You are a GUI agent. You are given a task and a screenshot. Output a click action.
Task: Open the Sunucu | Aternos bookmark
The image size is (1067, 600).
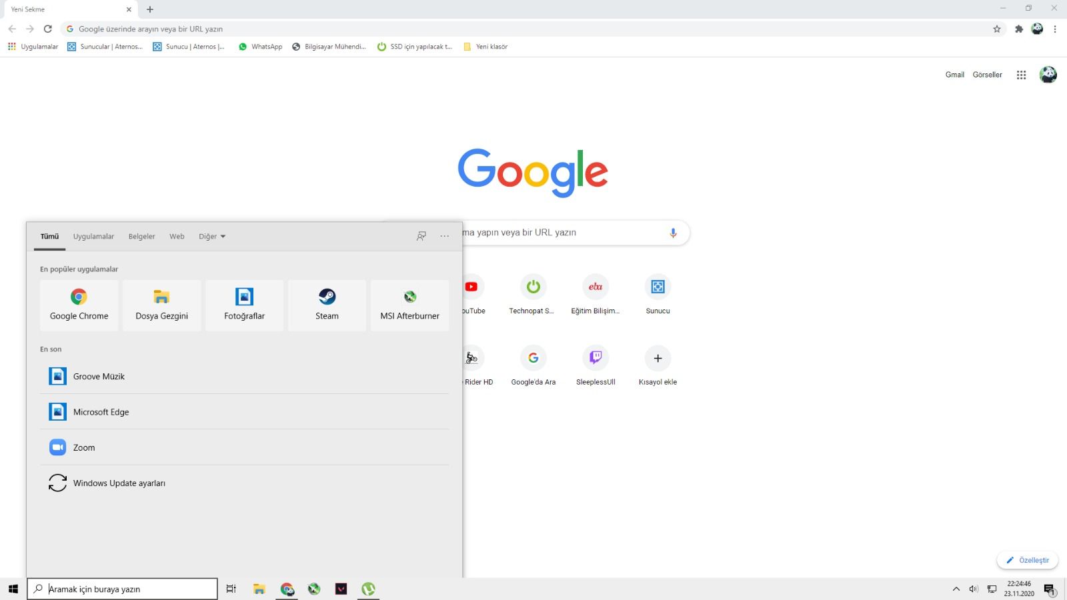pyautogui.click(x=189, y=47)
